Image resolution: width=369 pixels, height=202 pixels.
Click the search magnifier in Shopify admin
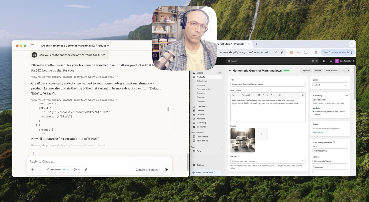pyautogui.click(x=229, y=60)
